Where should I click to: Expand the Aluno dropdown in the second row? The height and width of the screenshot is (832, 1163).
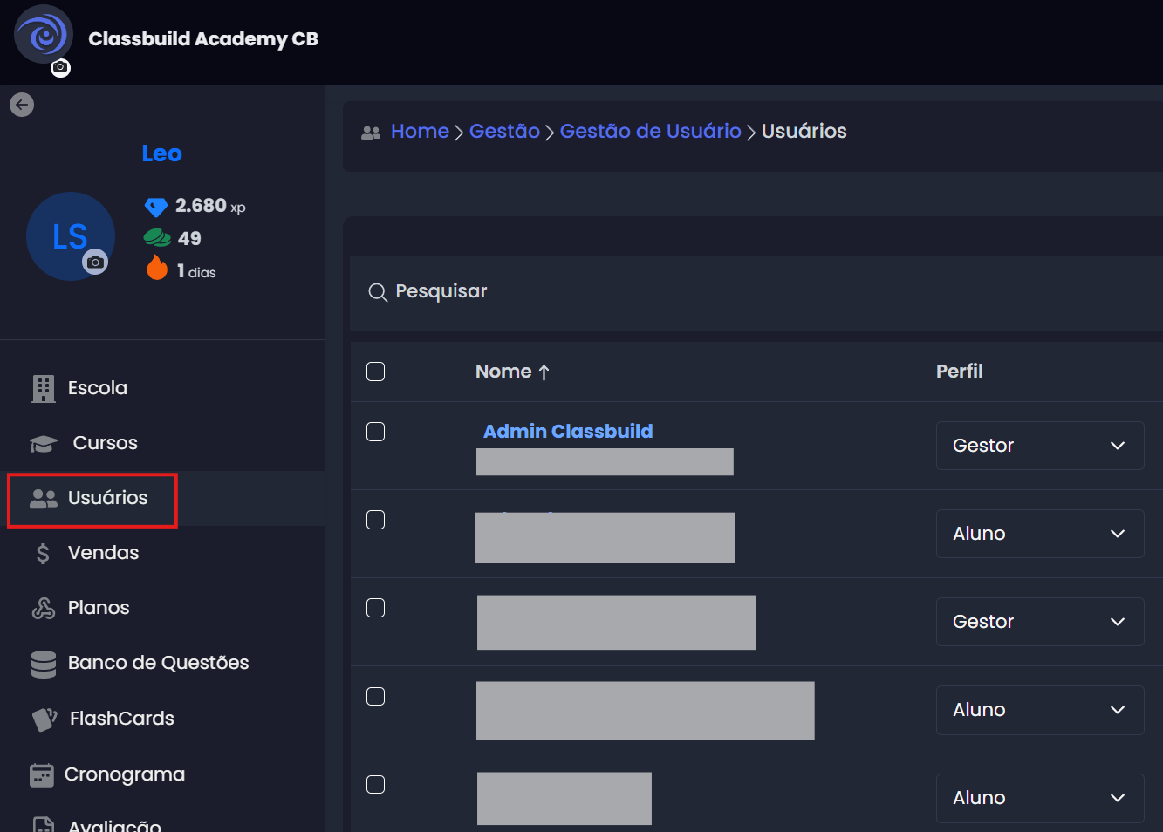coord(1039,534)
